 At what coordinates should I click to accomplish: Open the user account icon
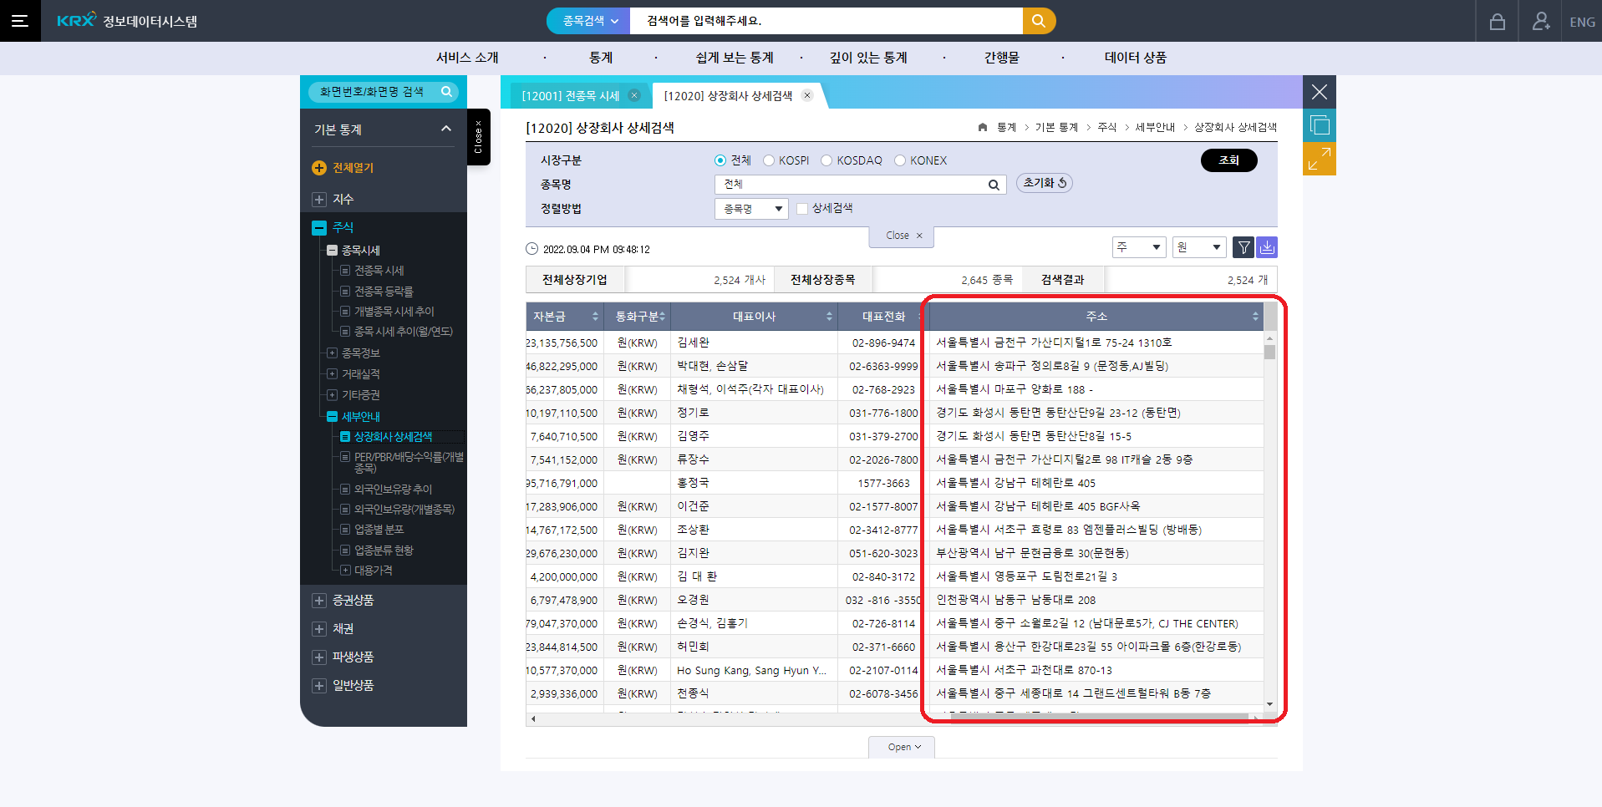click(1541, 21)
